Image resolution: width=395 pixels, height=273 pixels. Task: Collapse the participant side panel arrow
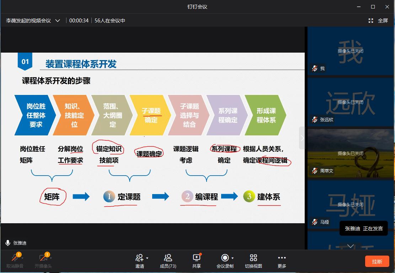coord(302,138)
